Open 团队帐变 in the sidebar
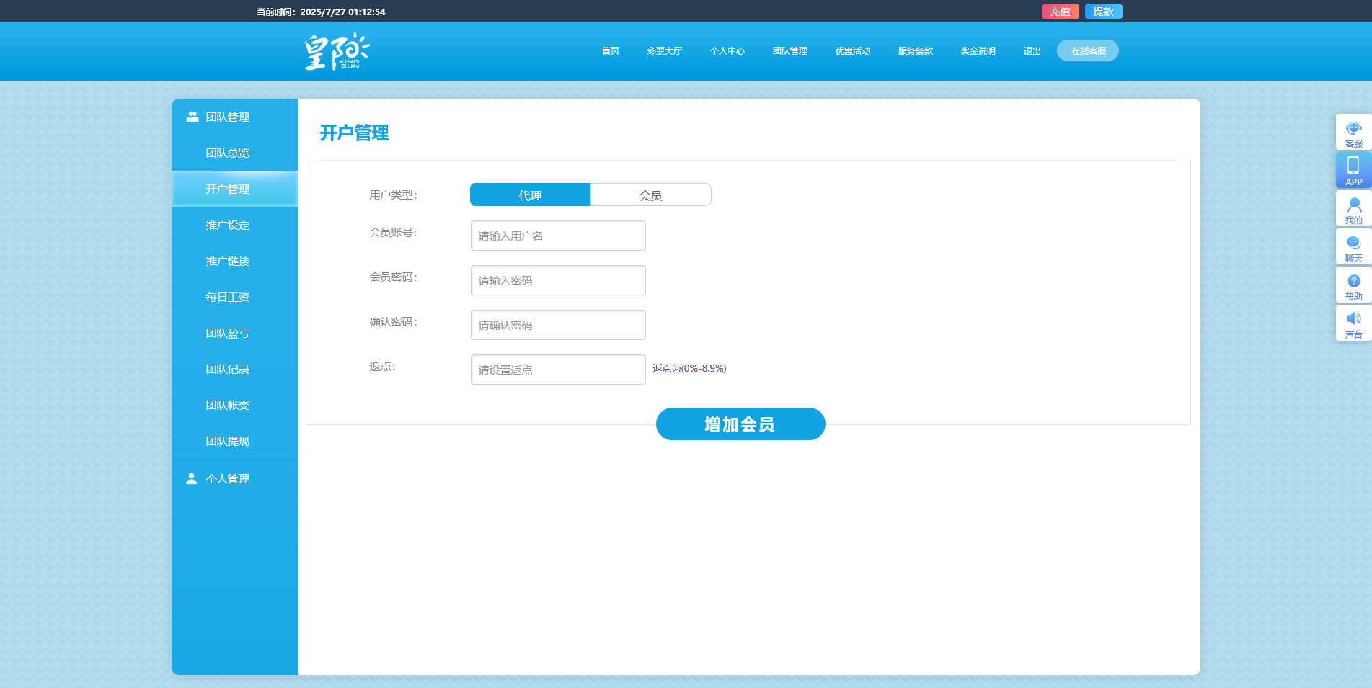Image resolution: width=1372 pixels, height=688 pixels. tap(235, 405)
